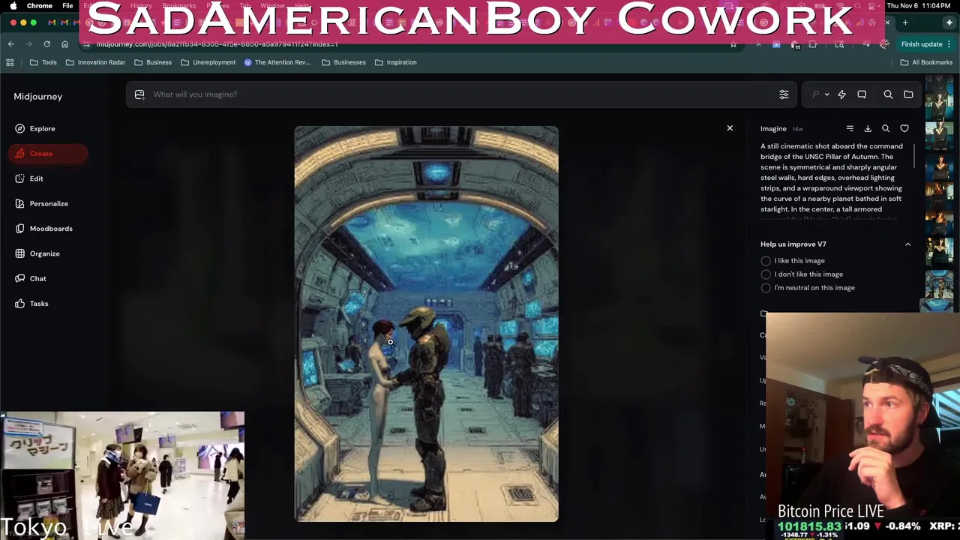The height and width of the screenshot is (540, 960).
Task: Open a new tab with the plus button
Action: (x=905, y=22)
